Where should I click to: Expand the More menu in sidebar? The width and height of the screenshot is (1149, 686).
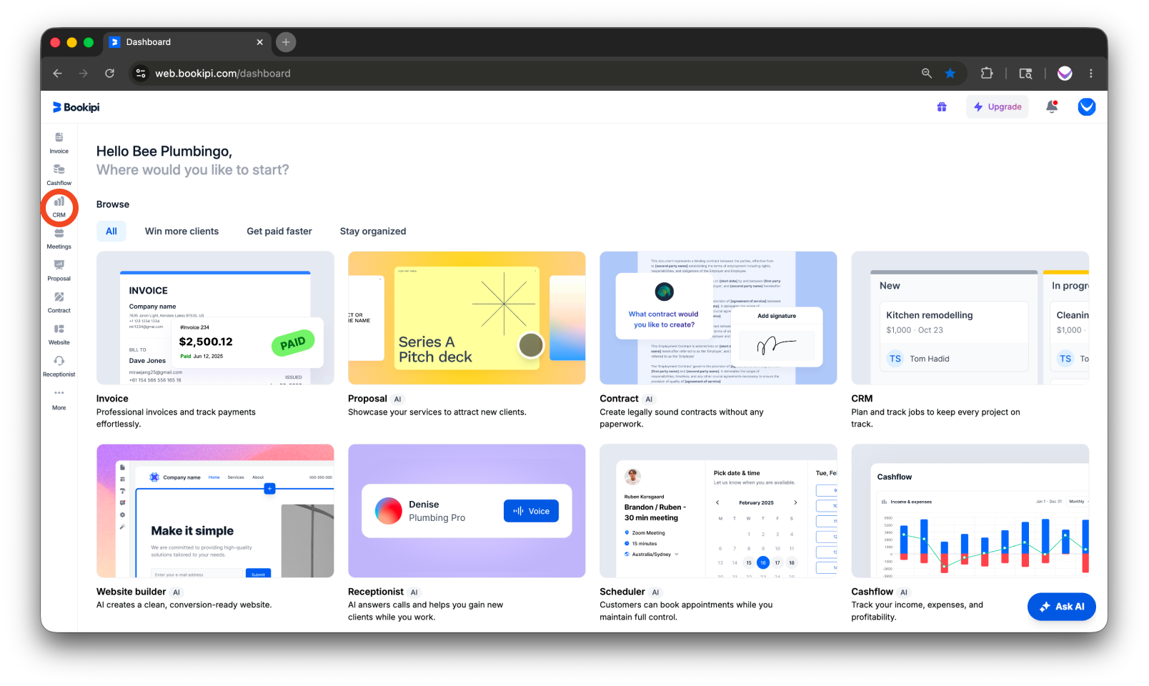(x=59, y=399)
